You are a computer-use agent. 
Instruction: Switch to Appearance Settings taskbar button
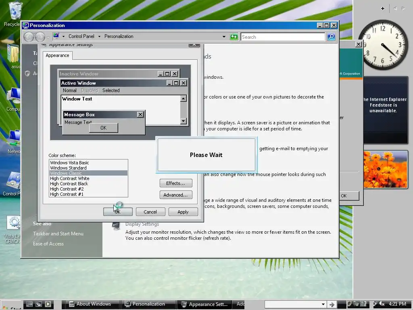(x=204, y=304)
